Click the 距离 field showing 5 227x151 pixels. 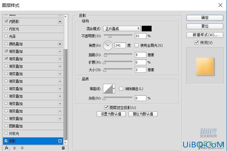(x=140, y=55)
